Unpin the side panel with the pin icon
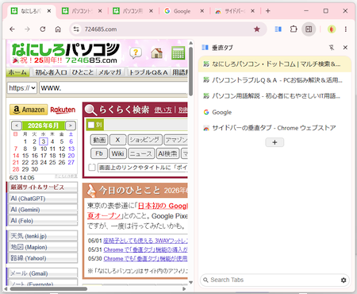Viewport: 357px width, 294px height. pyautogui.click(x=332, y=48)
